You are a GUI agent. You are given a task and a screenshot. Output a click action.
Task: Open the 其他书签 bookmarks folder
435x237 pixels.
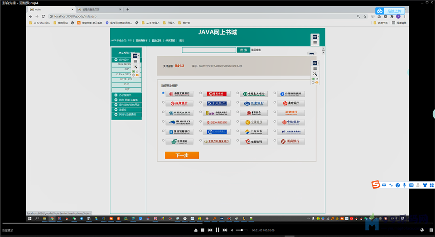pos(381,23)
